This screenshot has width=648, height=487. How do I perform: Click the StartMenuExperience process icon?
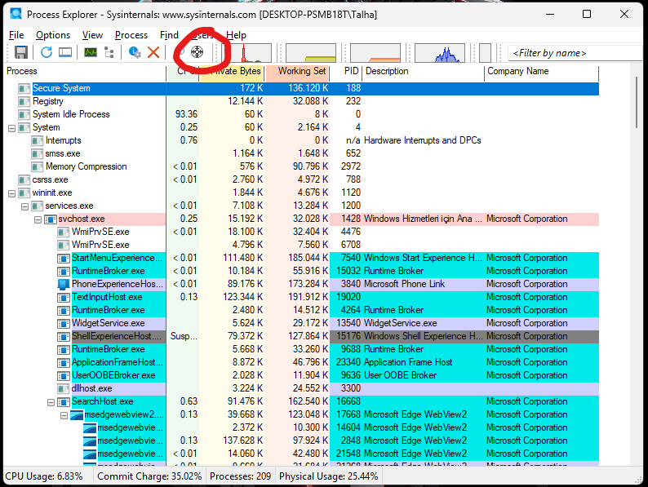(63, 258)
